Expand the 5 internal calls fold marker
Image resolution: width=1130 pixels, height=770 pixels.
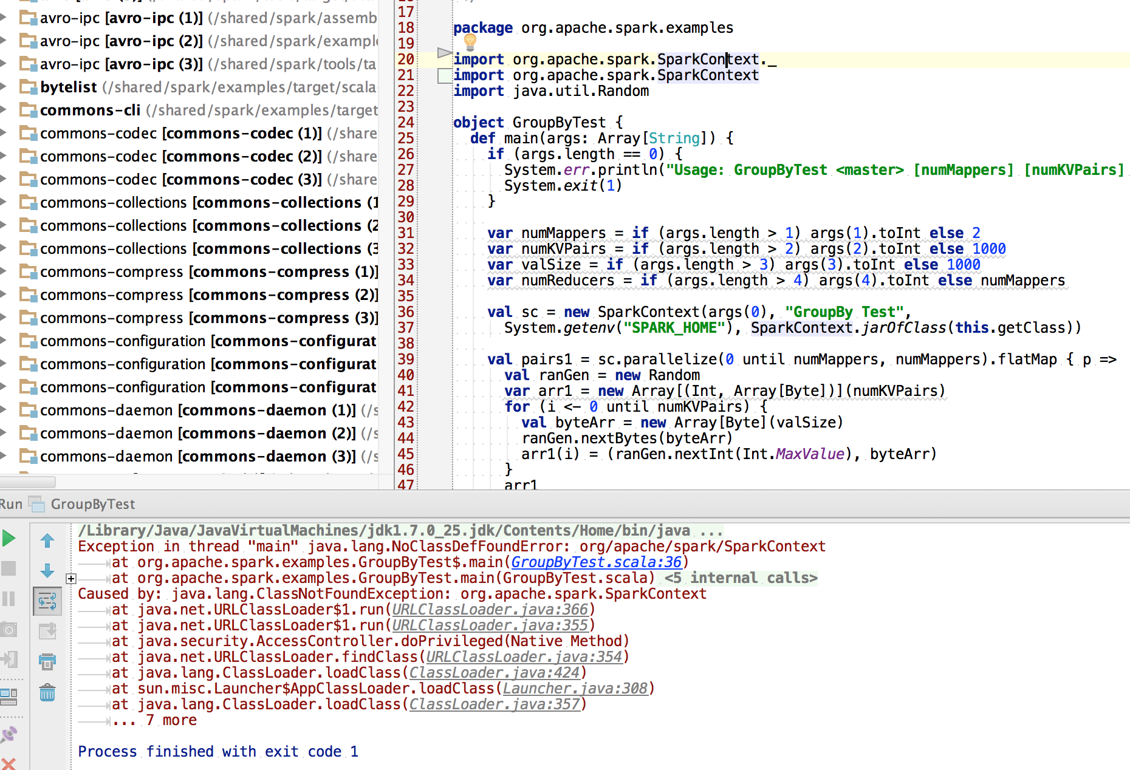click(71, 579)
